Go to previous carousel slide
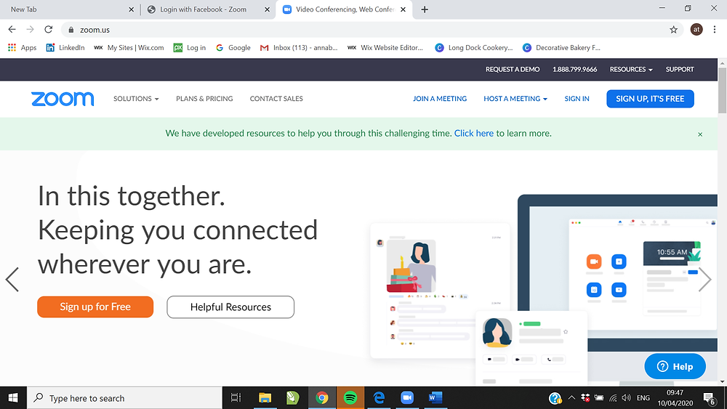 tap(12, 279)
